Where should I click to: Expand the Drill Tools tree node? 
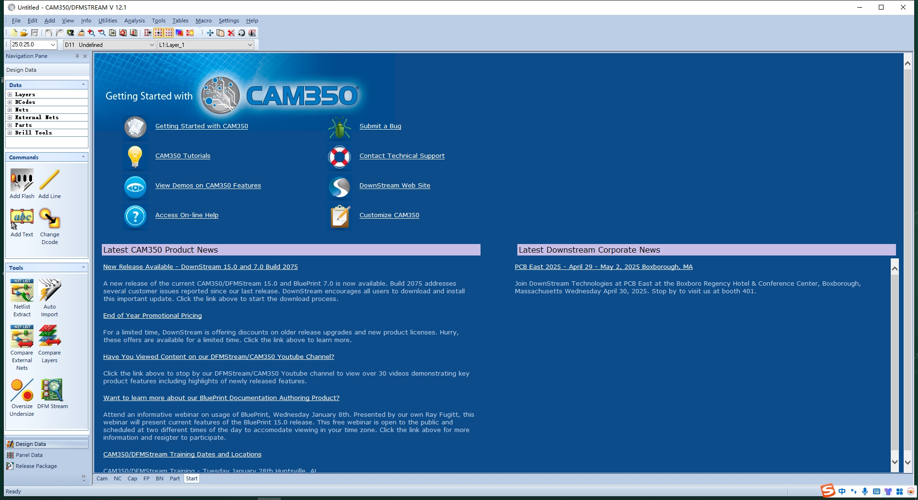10,133
